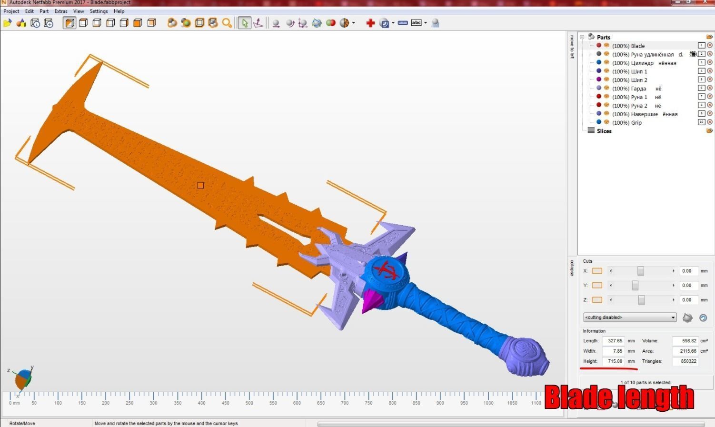This screenshot has height=427, width=715.
Task: Click the X cut value input field
Action: coord(689,271)
